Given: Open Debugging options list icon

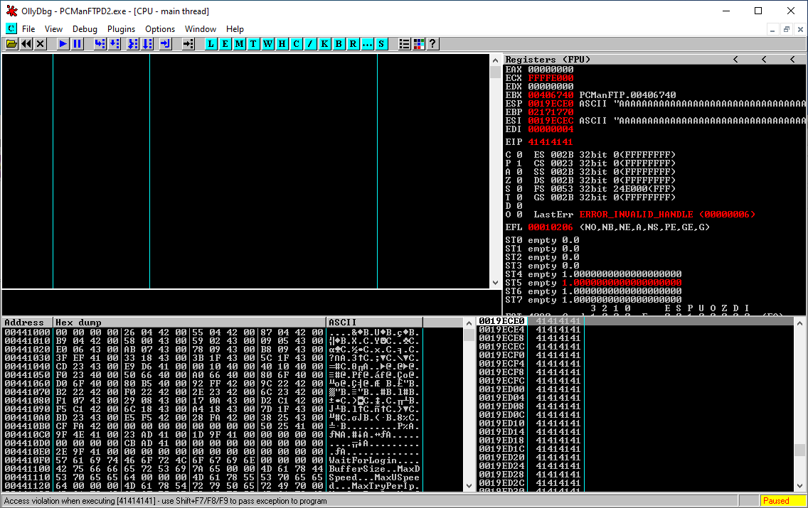Looking at the screenshot, I should pos(405,44).
